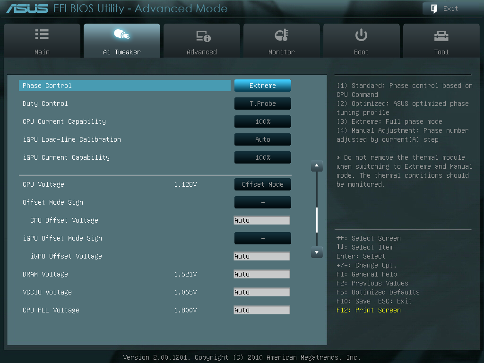Click the 1.521V DRAM voltage reading

click(x=185, y=274)
